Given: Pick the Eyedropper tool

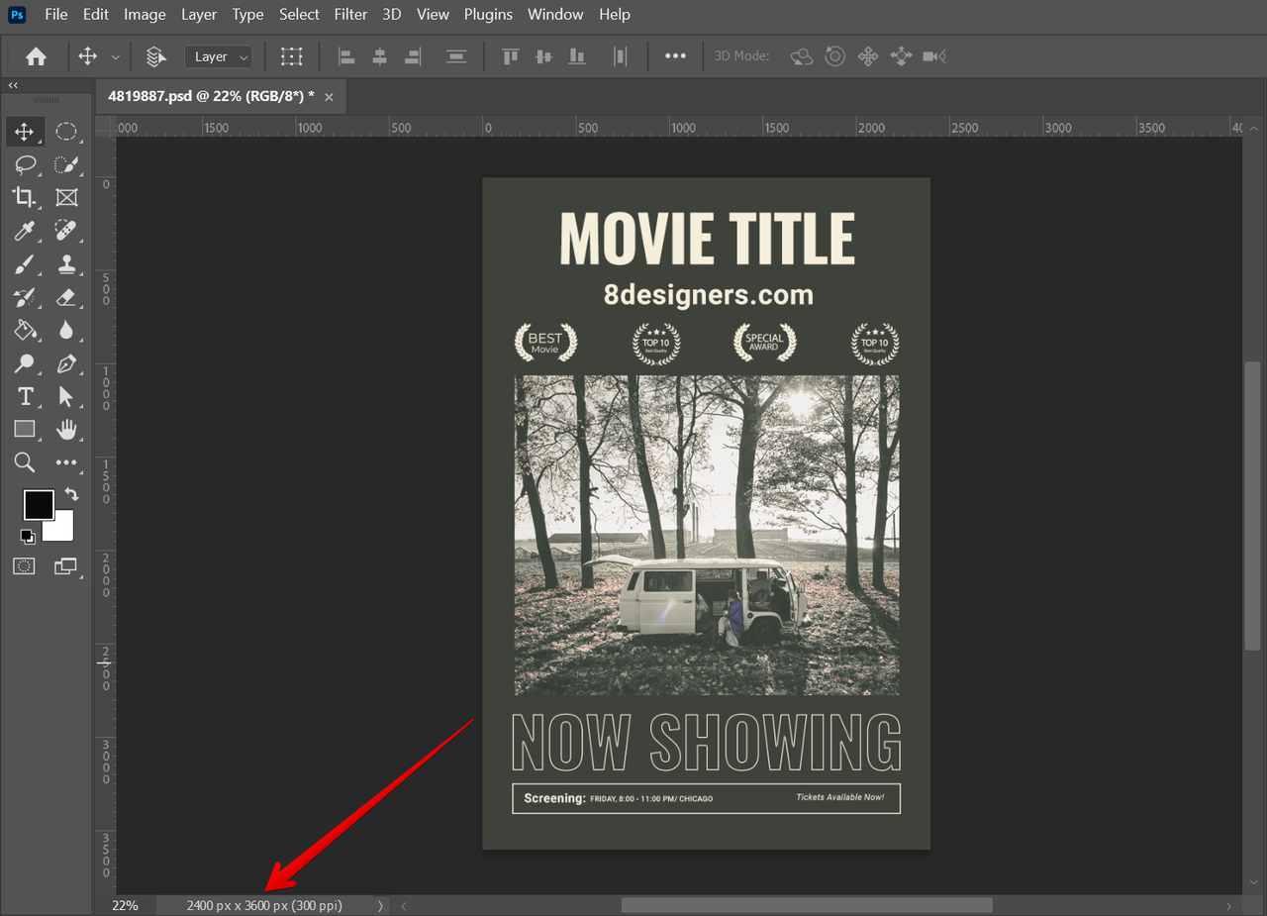Looking at the screenshot, I should pyautogui.click(x=25, y=231).
